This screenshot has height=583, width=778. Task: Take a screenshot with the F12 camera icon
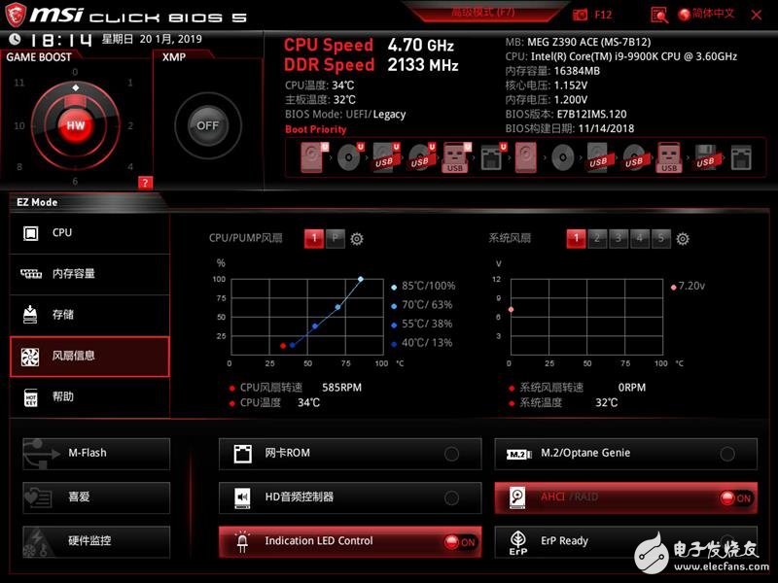tap(580, 15)
